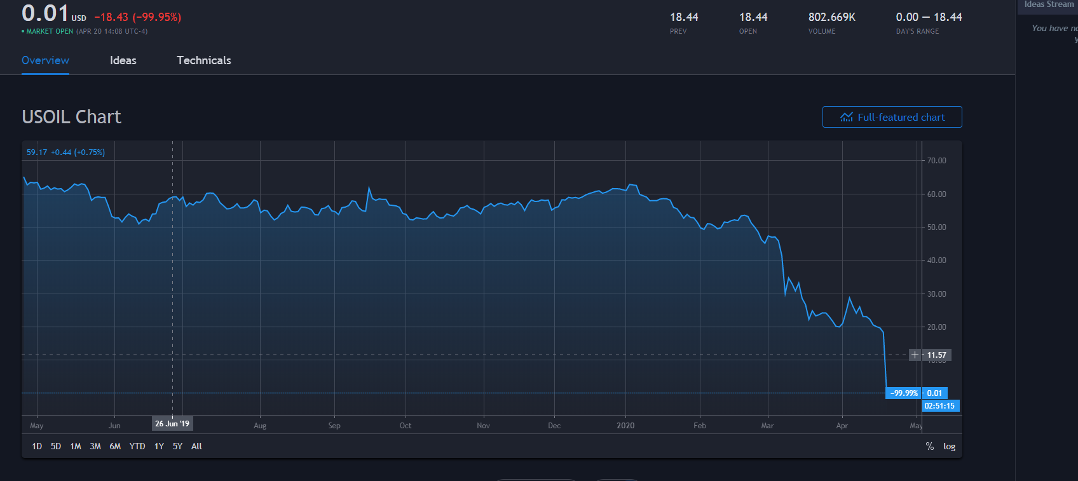This screenshot has height=481, width=1078.
Task: Open the Full-featured chart
Action: (892, 117)
